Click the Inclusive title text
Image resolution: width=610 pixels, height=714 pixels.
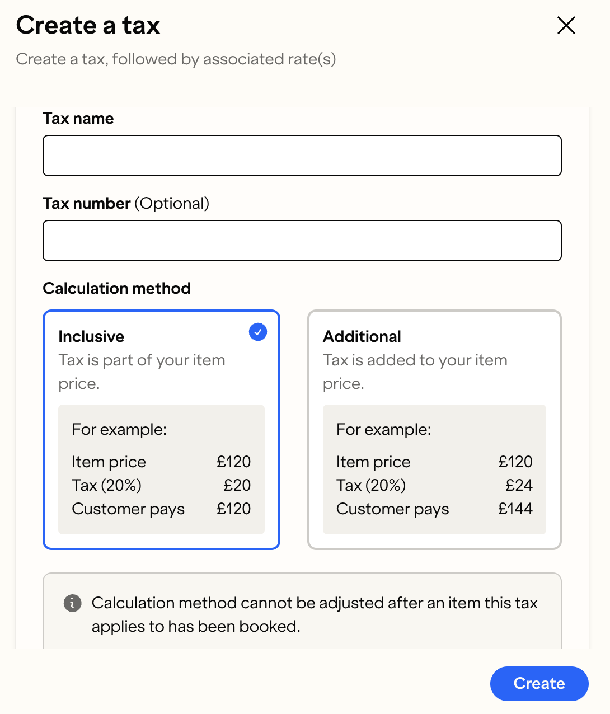coord(91,336)
